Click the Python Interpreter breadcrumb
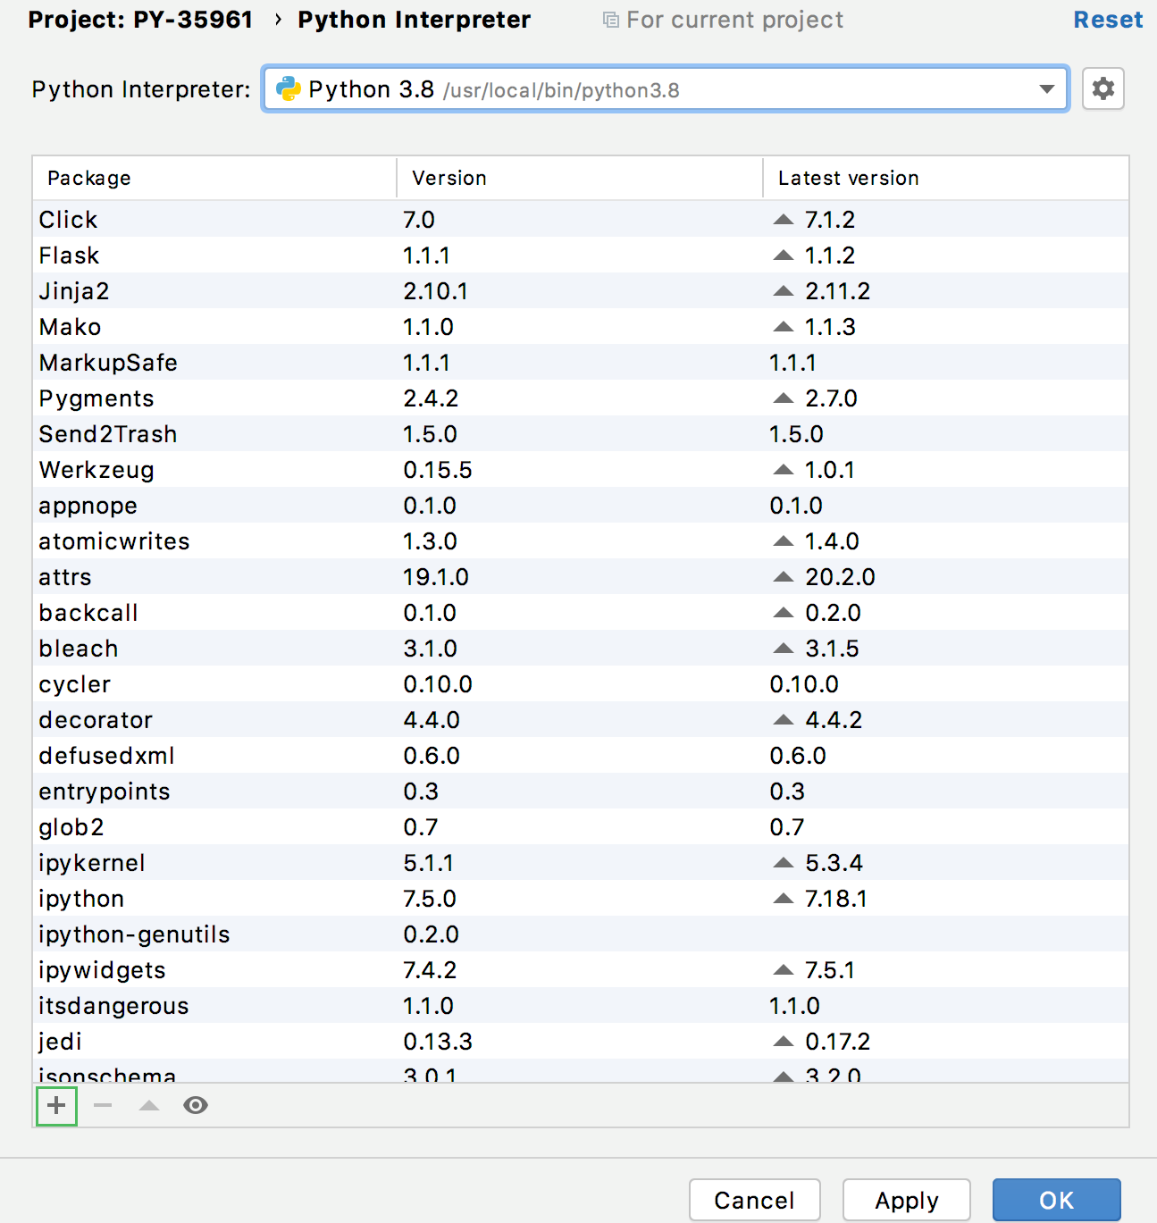 414,19
